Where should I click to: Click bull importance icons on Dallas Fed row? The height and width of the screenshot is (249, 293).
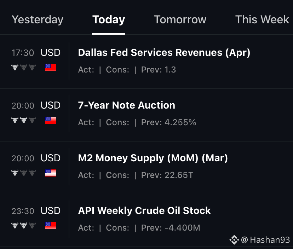(24, 67)
